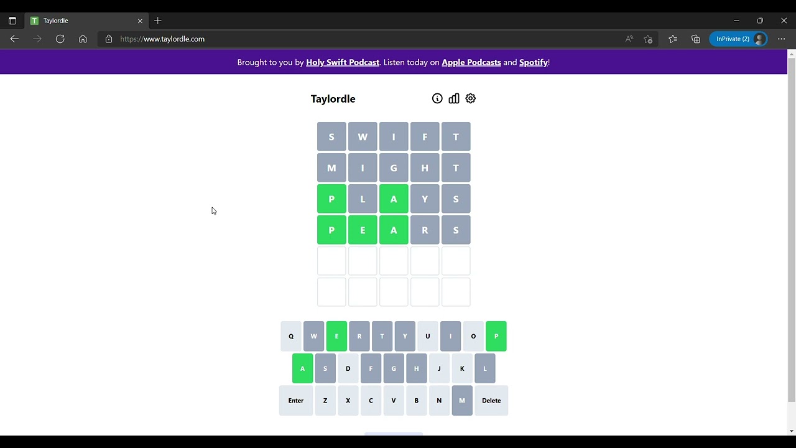The height and width of the screenshot is (448, 796).
Task: Click the browser back arrow
Action: (x=14, y=39)
